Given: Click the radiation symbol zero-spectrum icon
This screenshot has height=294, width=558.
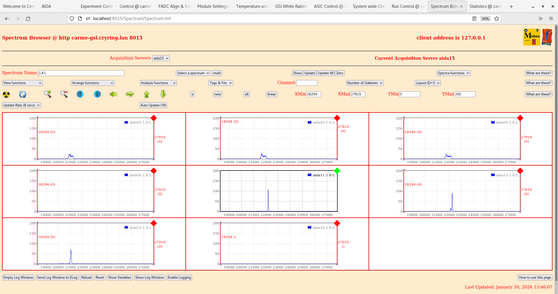Looking at the screenshot, I should coord(6,94).
